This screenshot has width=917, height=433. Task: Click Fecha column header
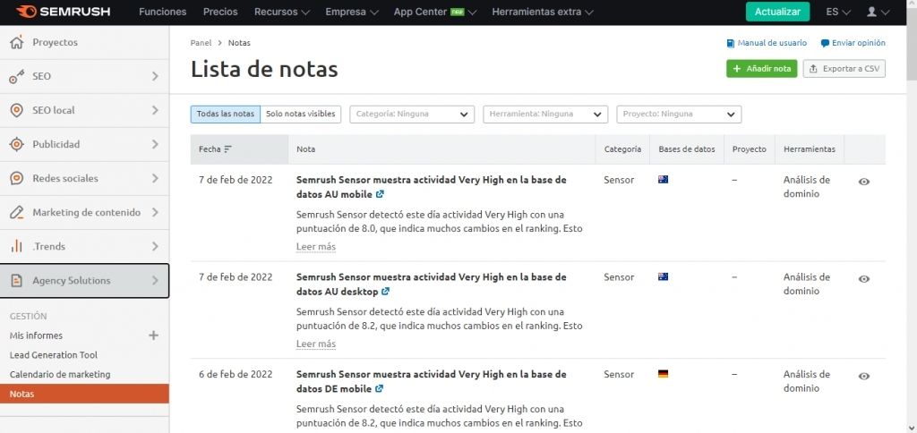click(239, 149)
